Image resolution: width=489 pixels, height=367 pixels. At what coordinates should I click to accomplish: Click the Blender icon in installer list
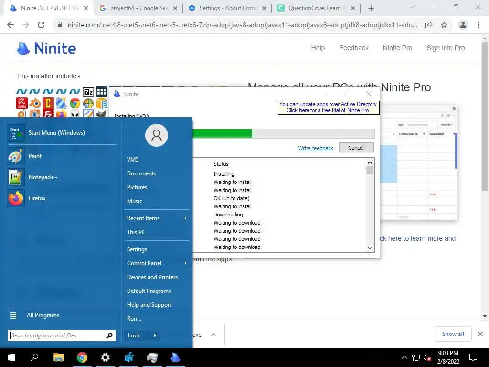tap(35, 103)
